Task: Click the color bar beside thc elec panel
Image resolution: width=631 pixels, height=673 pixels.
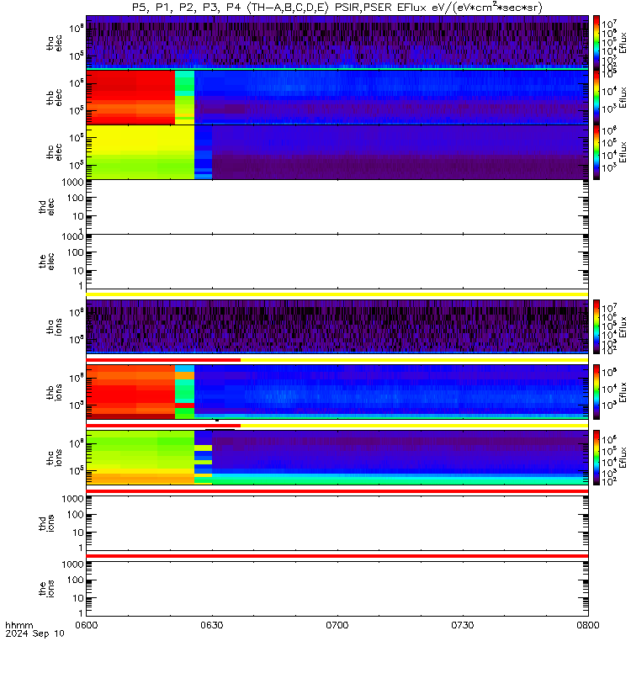Action: click(597, 152)
